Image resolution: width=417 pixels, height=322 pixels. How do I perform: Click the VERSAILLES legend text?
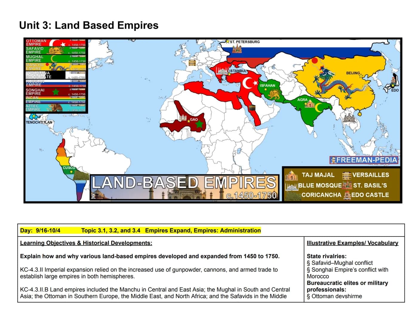371,175
